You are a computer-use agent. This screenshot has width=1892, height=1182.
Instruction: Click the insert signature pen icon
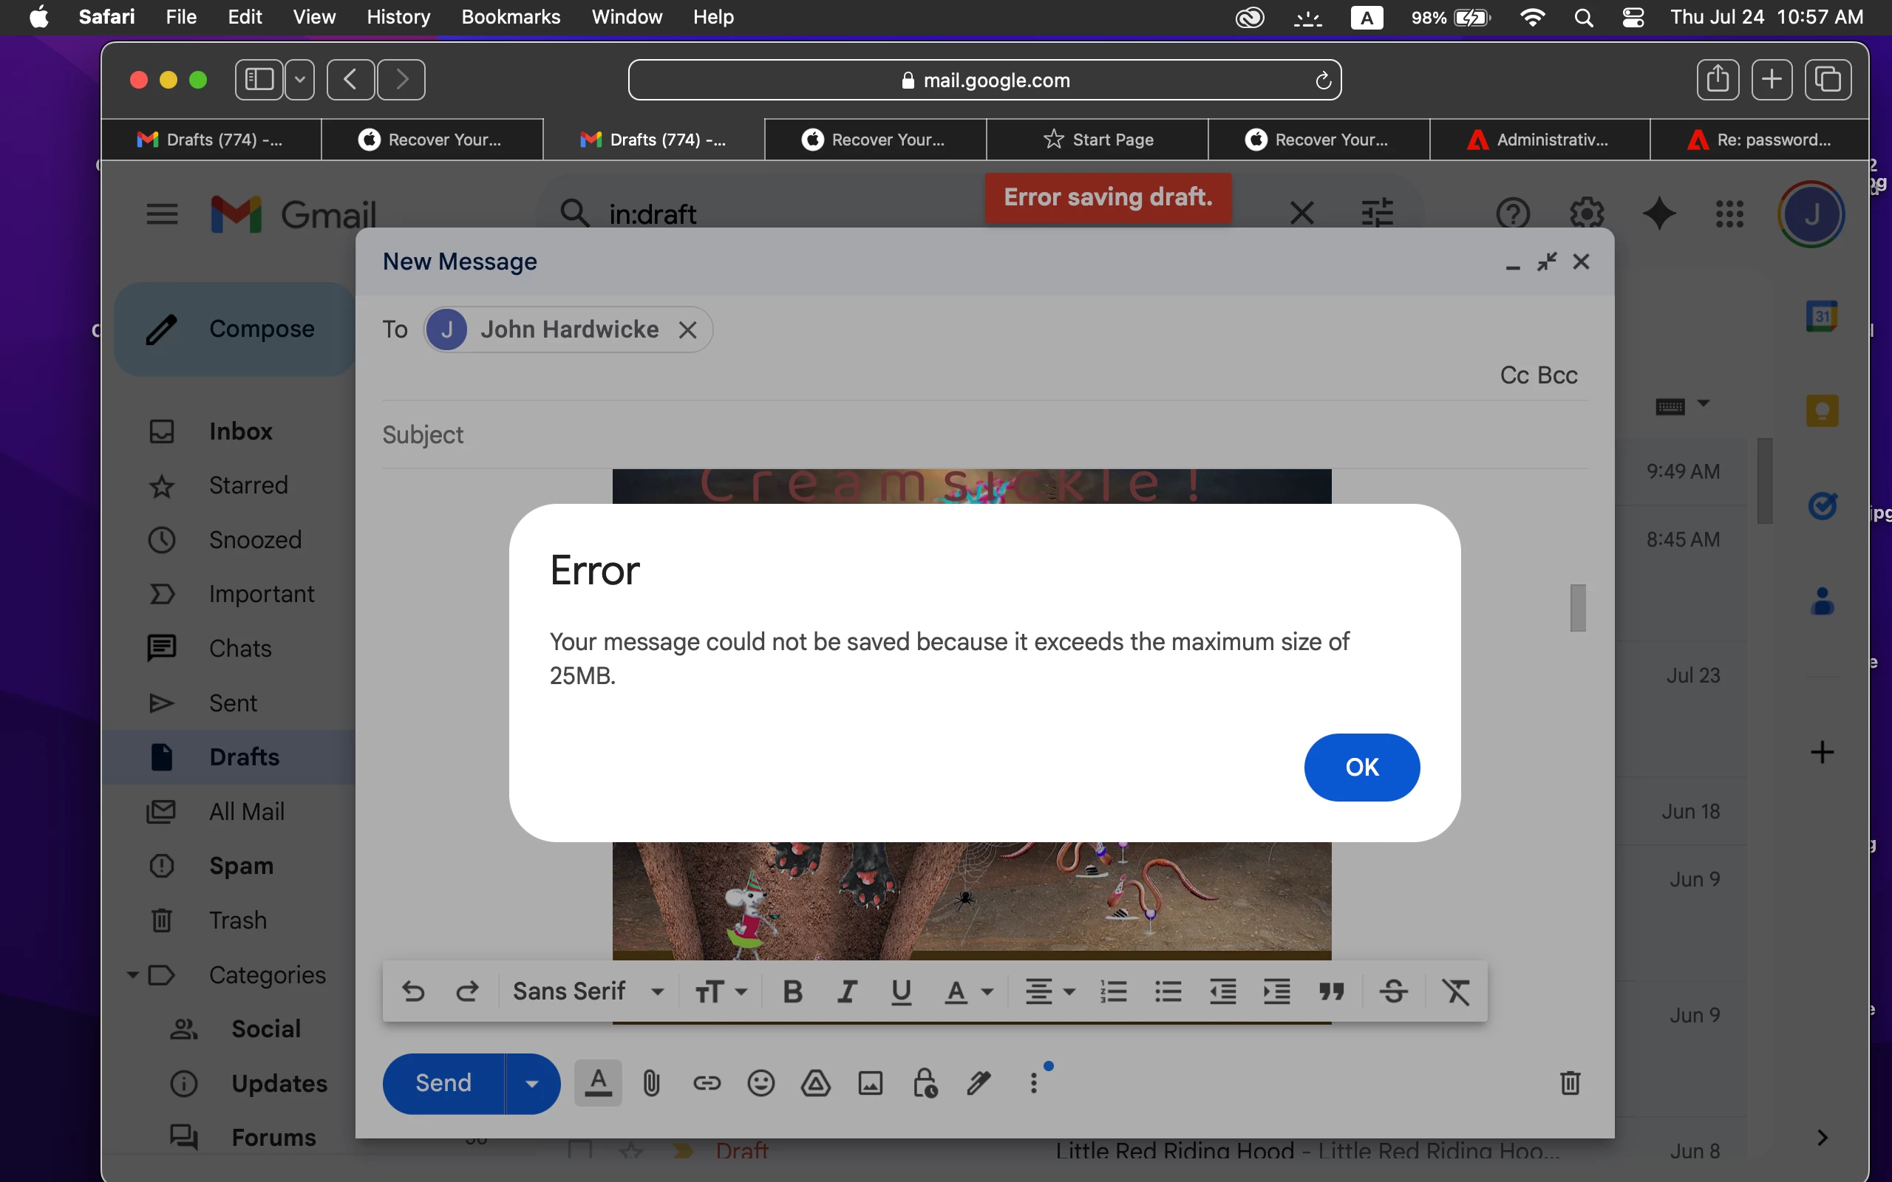click(x=979, y=1083)
